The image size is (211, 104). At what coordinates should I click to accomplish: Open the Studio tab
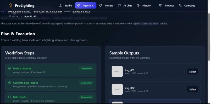(x=66, y=5)
